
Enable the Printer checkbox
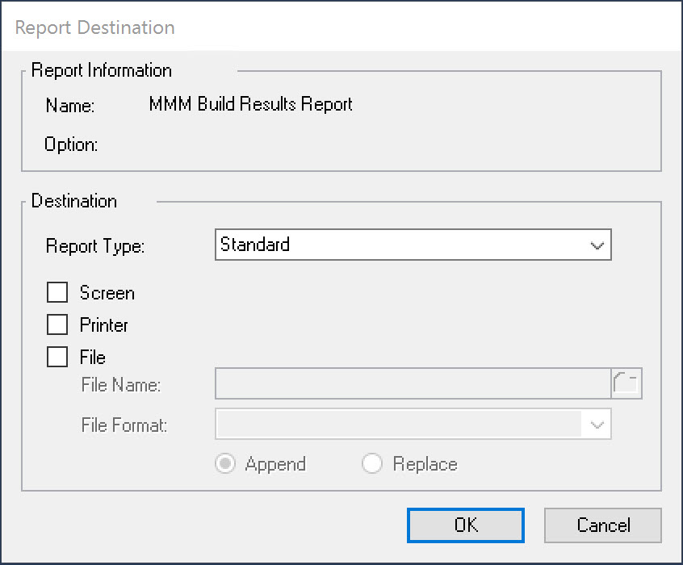[57, 325]
